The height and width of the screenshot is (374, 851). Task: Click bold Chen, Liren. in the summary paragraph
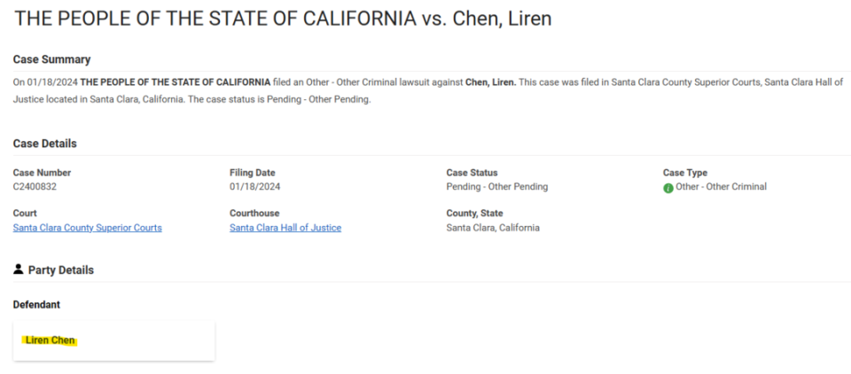(490, 82)
